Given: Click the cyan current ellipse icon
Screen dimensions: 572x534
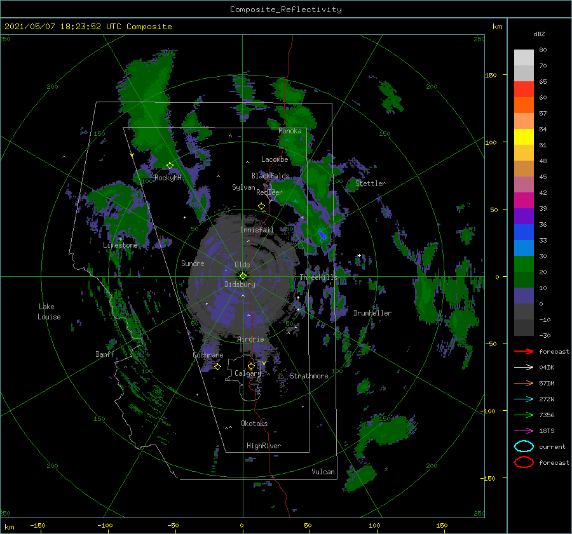Looking at the screenshot, I should coord(524,446).
